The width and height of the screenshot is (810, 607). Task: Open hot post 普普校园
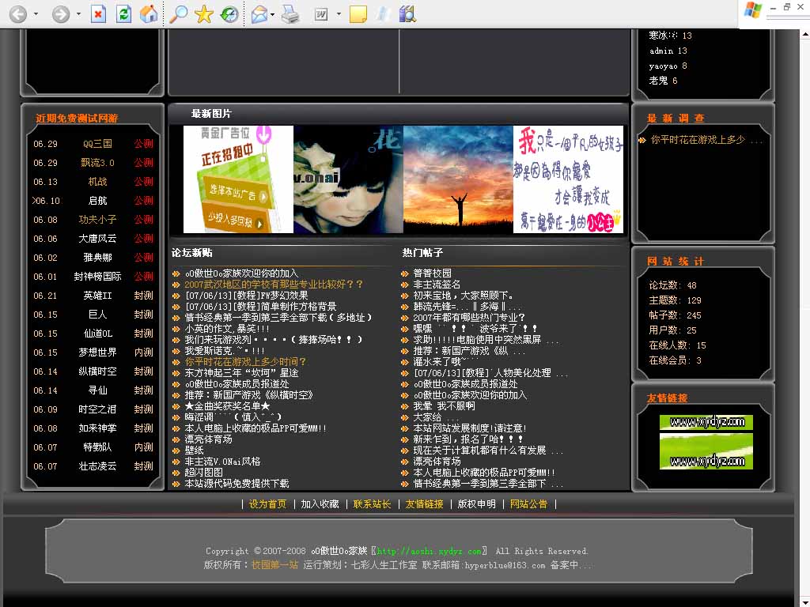(433, 273)
